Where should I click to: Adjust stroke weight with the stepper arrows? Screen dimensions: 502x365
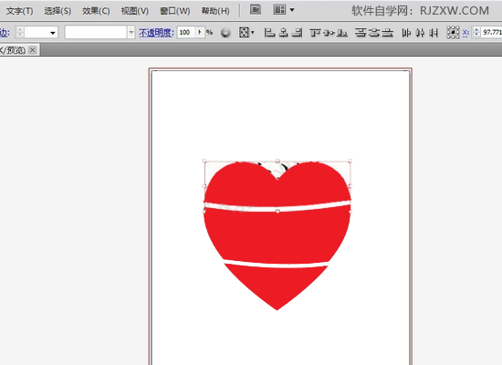20,32
